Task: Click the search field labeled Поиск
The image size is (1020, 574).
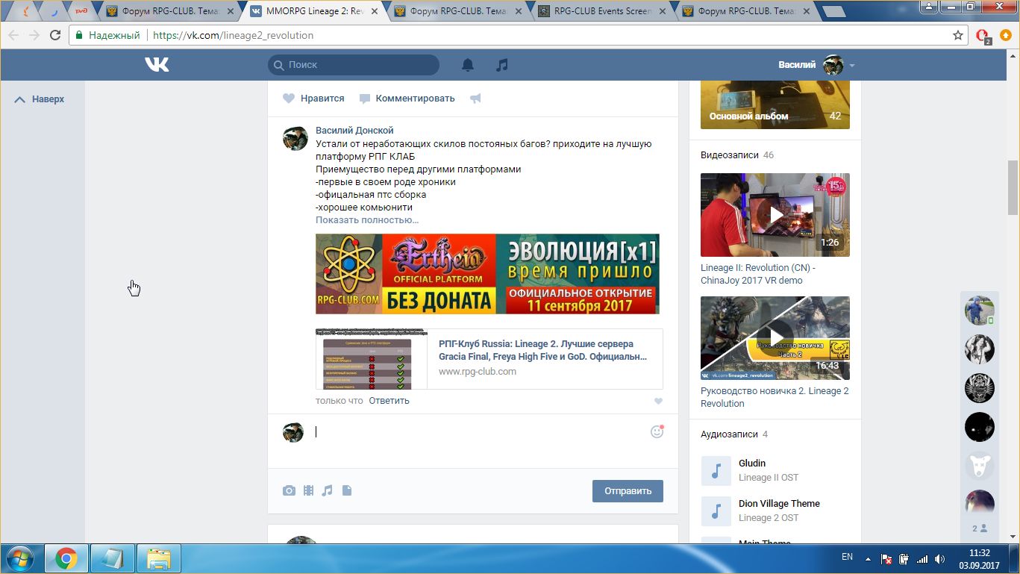Action: point(354,65)
